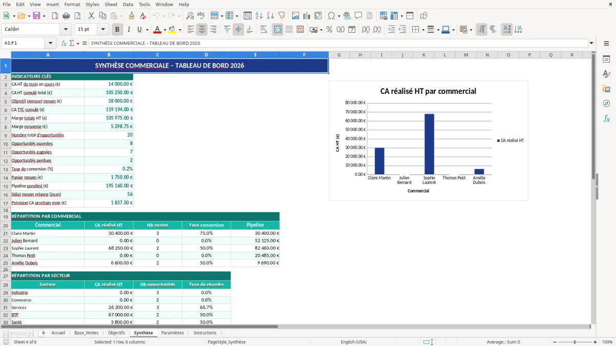Click English (USA) language in status bar

point(354,342)
